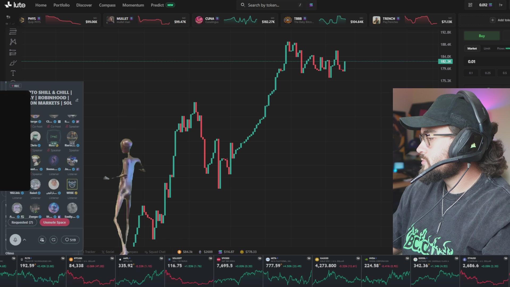Open the TBBB token ticker card
Viewport: 510px width, 287px height.
pos(324,20)
